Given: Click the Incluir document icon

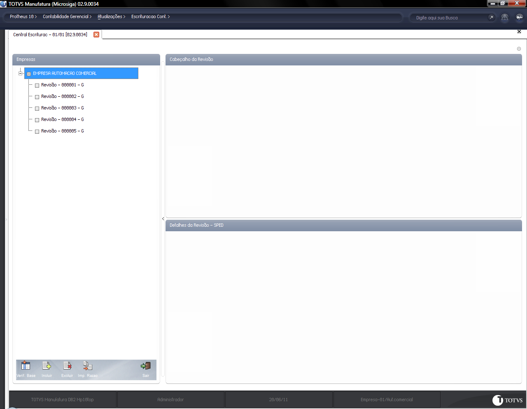Looking at the screenshot, I should tap(47, 365).
